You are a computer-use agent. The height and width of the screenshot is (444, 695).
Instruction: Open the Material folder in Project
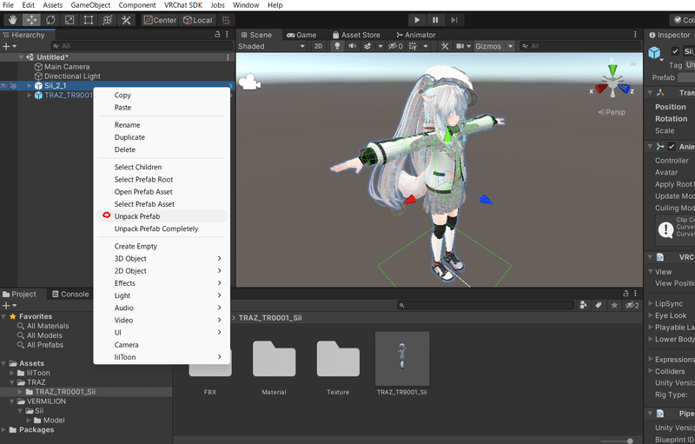click(274, 359)
